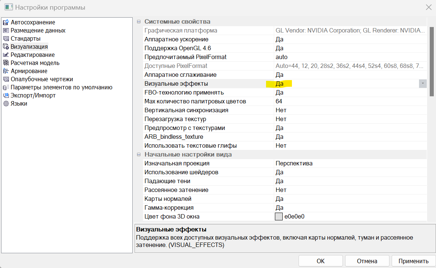
Task: Click the Редактирование pencil icon
Action: point(6,55)
